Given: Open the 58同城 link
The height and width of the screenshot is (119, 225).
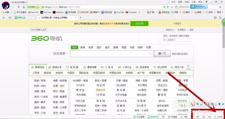Looking at the screenshot, I should [x=101, y=95].
